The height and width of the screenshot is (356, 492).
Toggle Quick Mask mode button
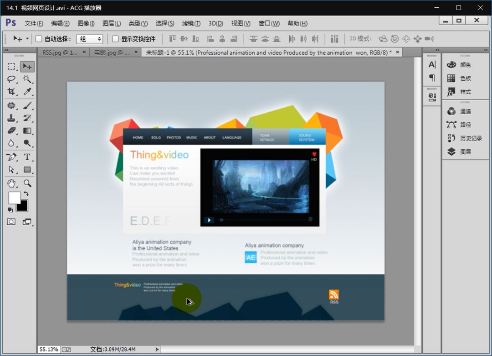pos(11,222)
